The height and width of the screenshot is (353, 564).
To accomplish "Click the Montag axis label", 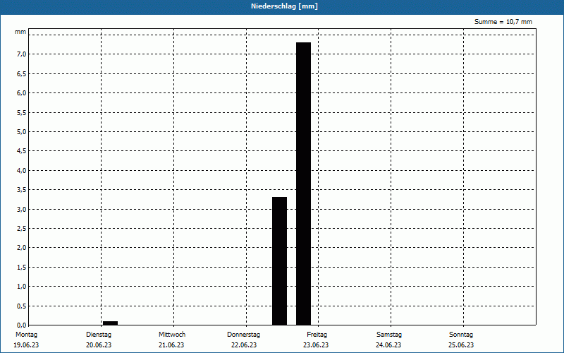I will pyautogui.click(x=26, y=335).
